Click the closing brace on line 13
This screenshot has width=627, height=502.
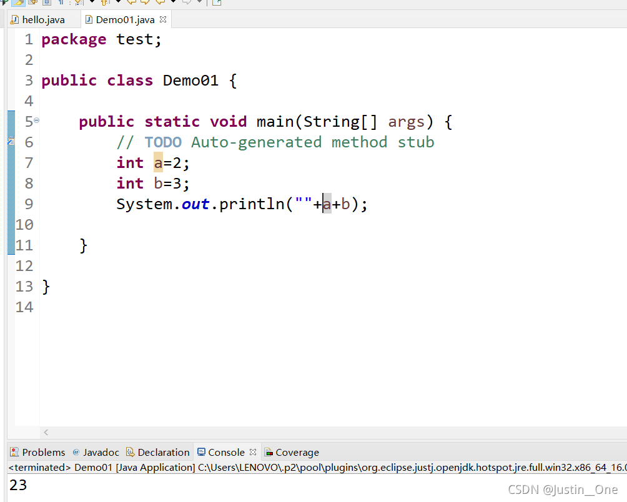pyautogui.click(x=46, y=287)
